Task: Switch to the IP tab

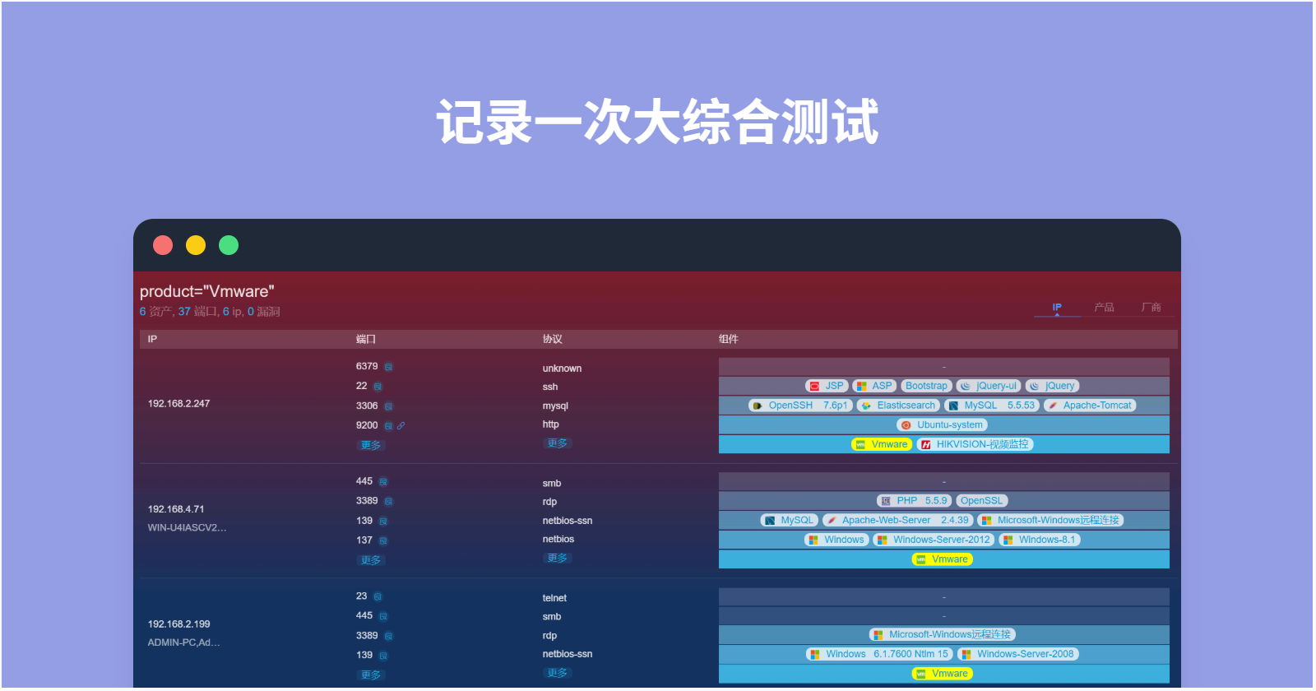Action: tap(1057, 308)
